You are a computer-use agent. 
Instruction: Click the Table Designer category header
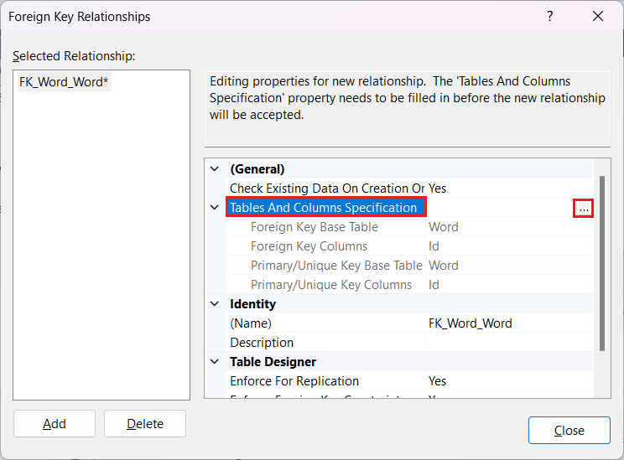[x=273, y=362]
